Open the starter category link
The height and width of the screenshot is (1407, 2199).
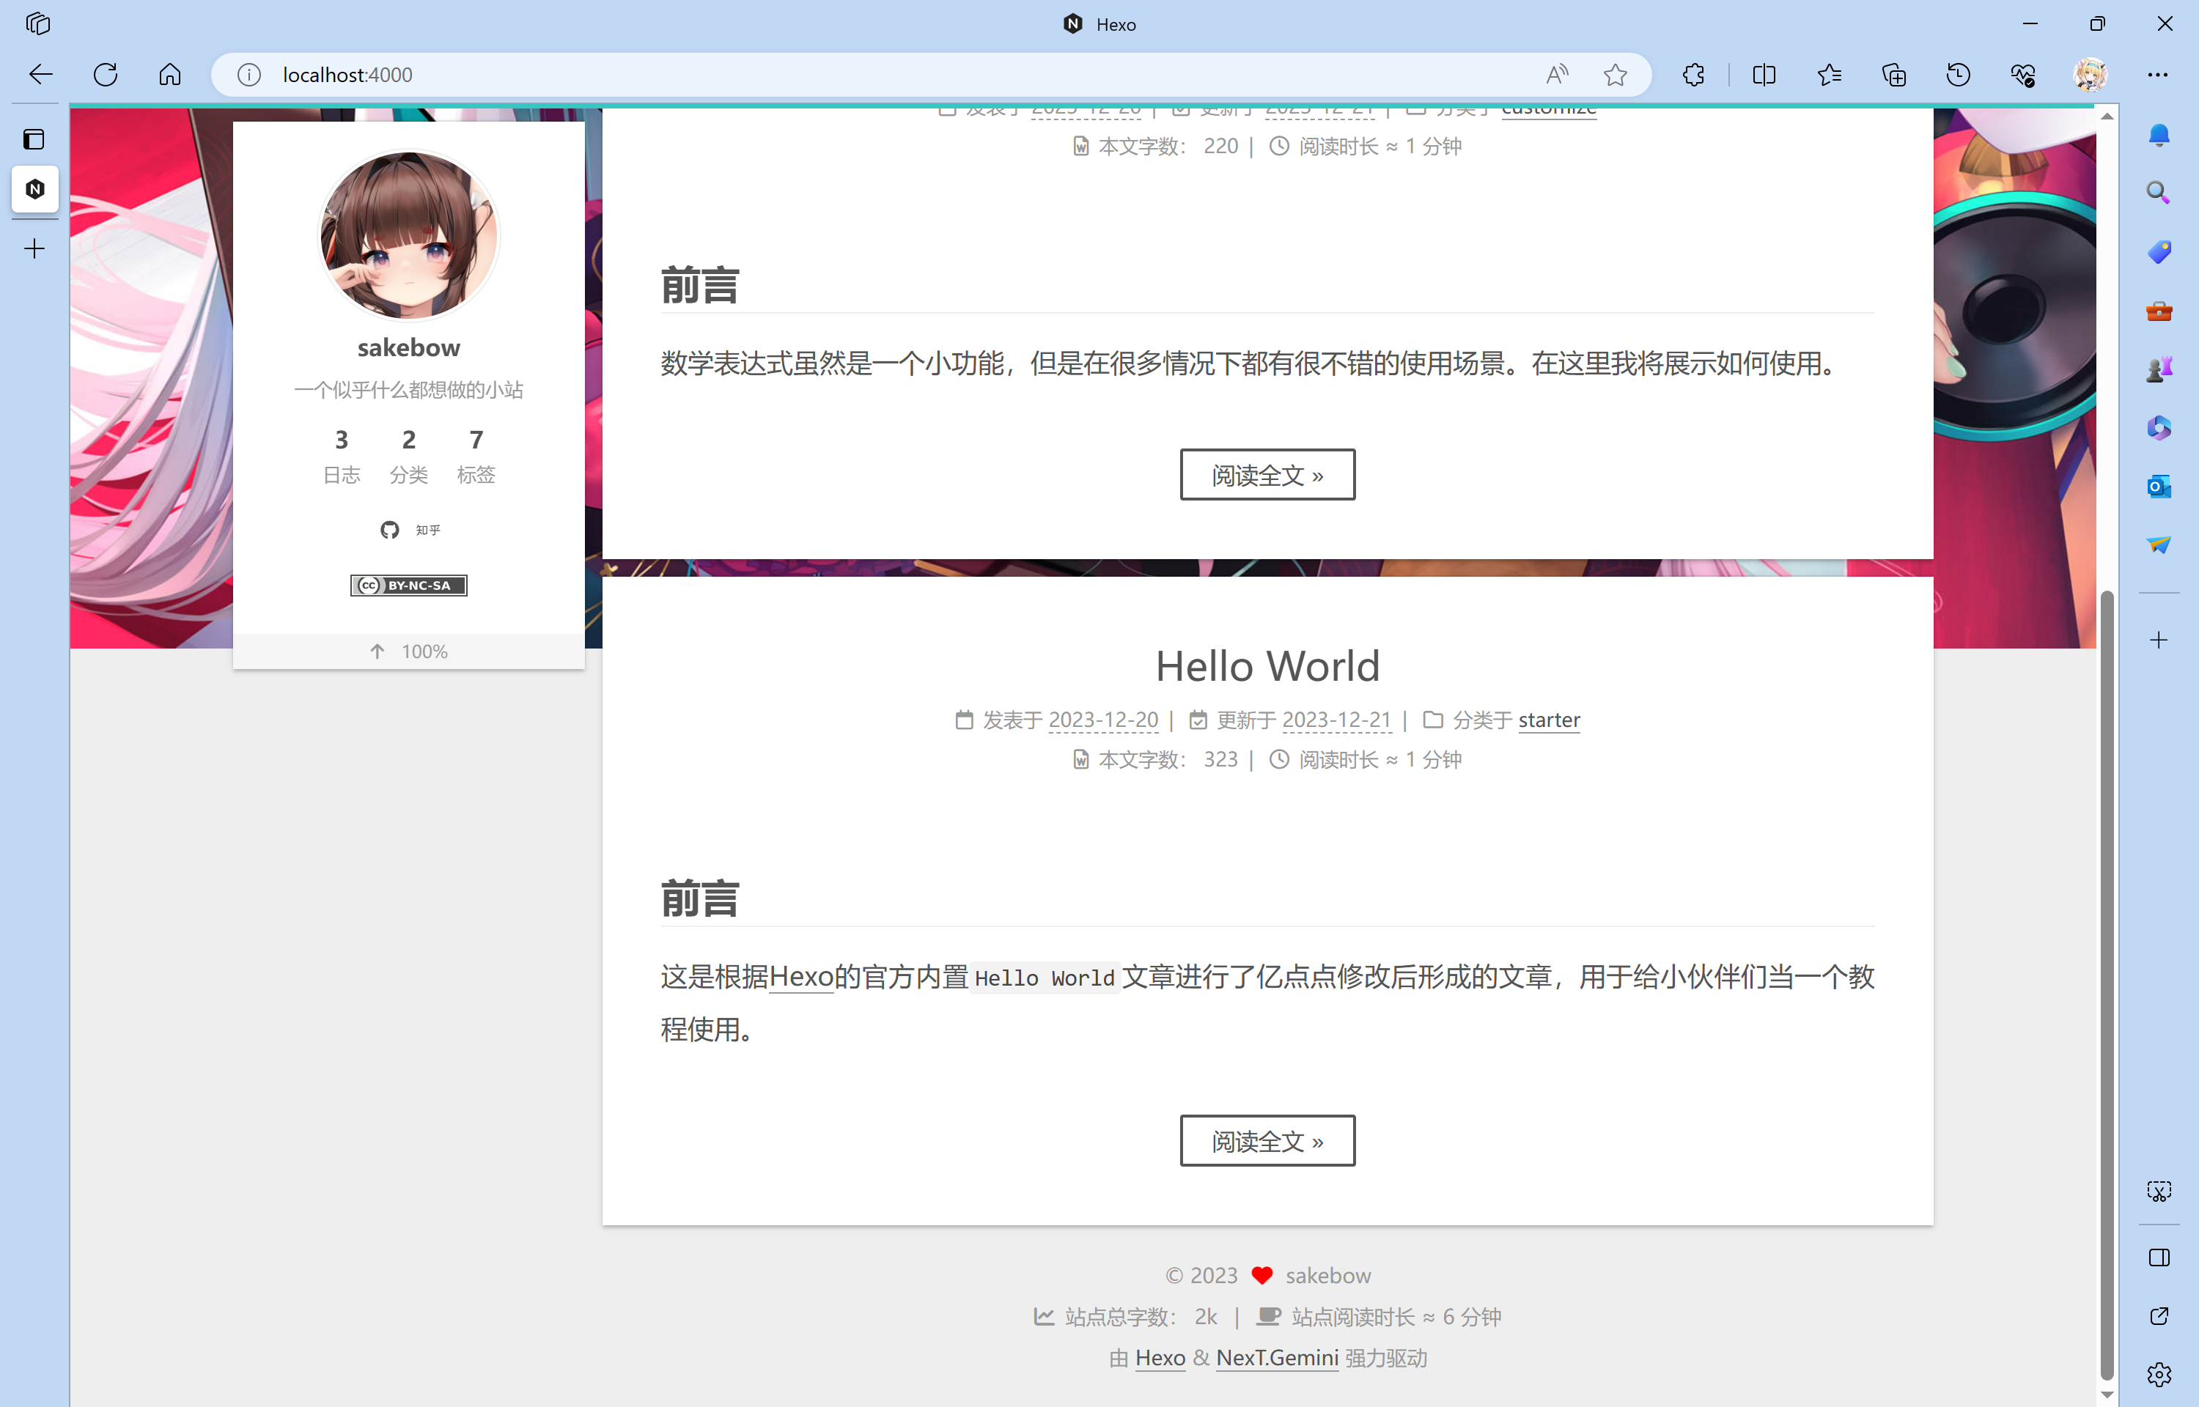tap(1549, 720)
